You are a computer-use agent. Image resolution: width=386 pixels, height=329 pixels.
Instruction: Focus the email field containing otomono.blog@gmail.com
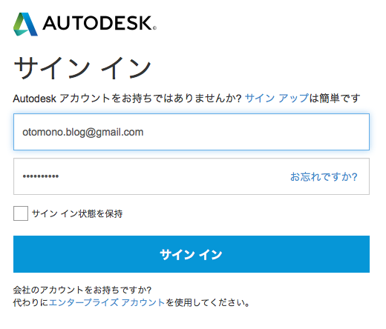[192, 132]
